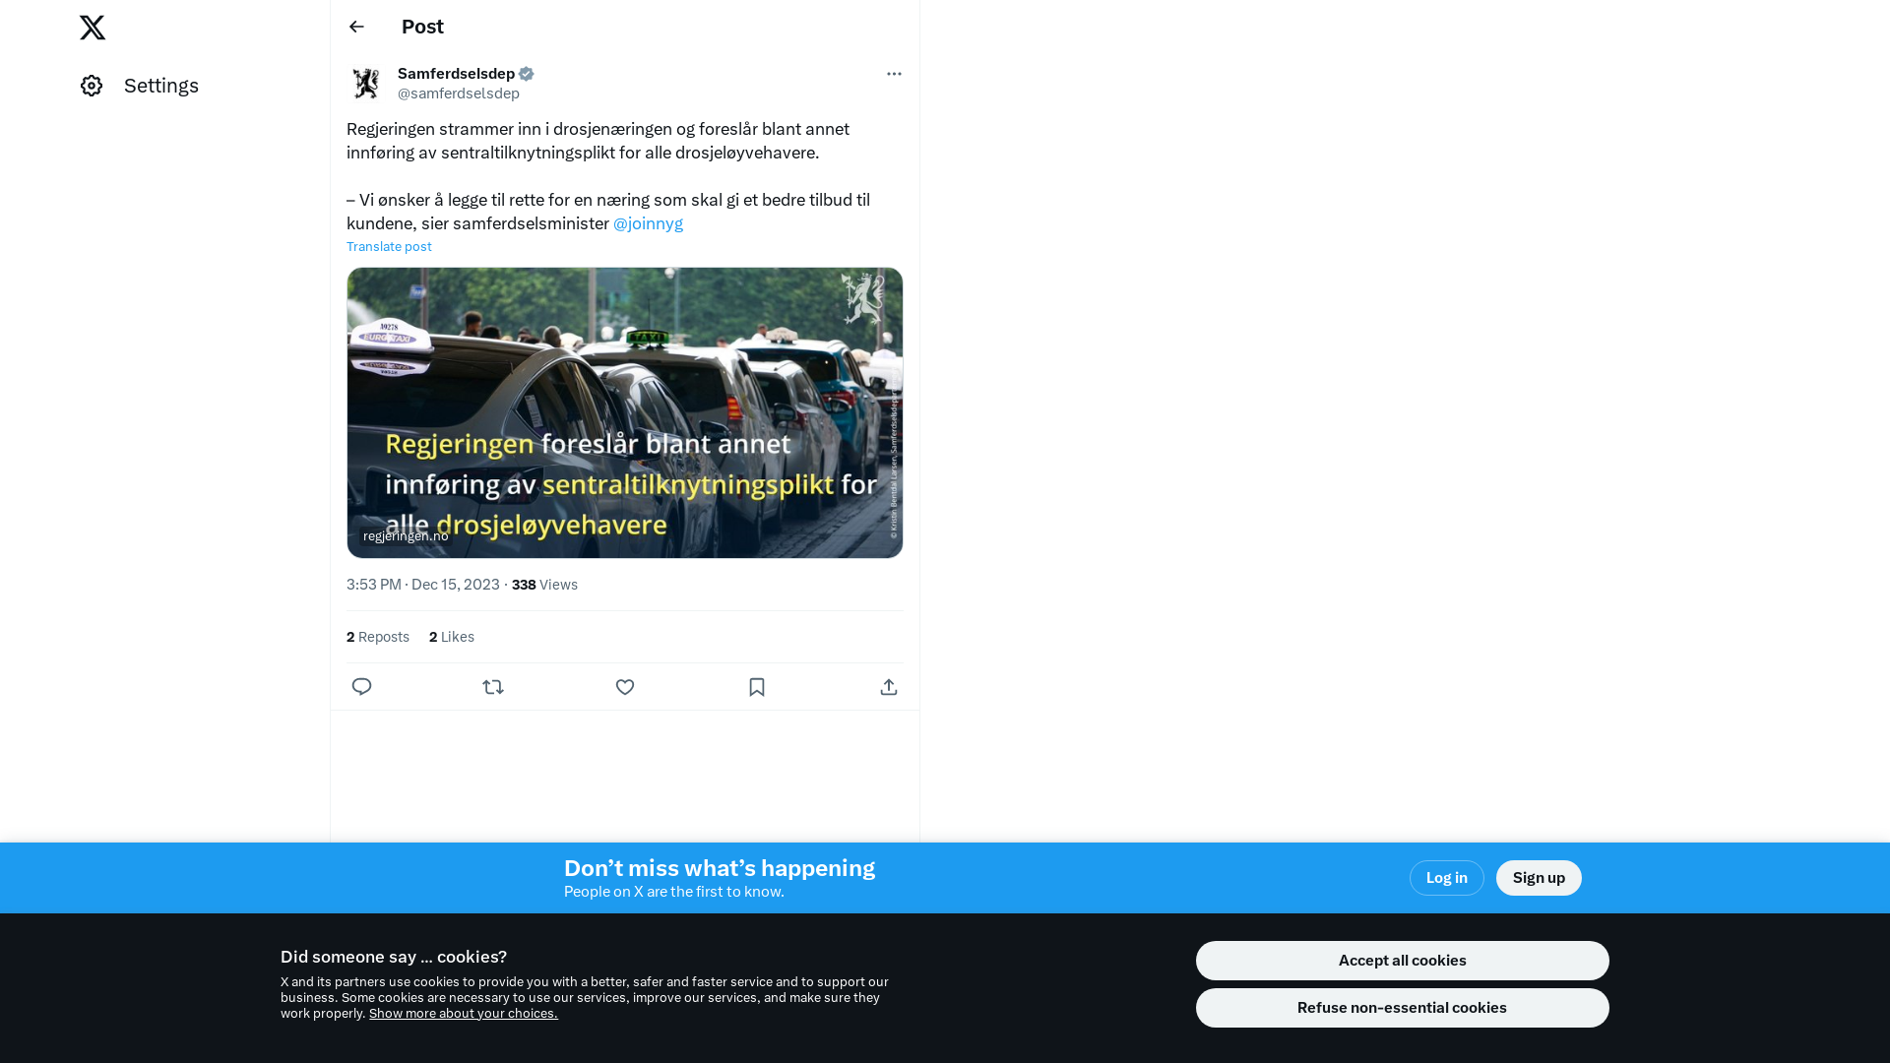This screenshot has height=1063, width=1890.
Task: Accept all cookies
Action: pos(1403,961)
